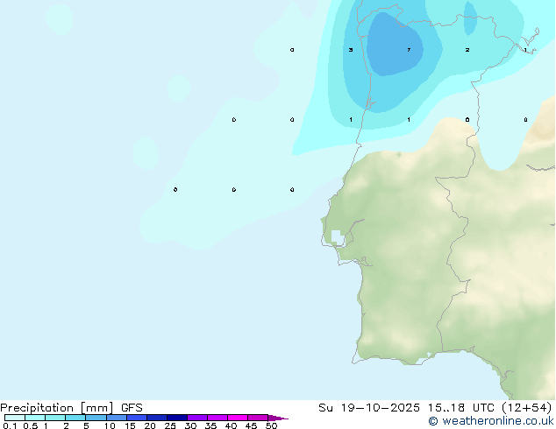This screenshot has width=556, height=429.
Task: Click the '0.5' legend scale label
Action: (x=31, y=425)
